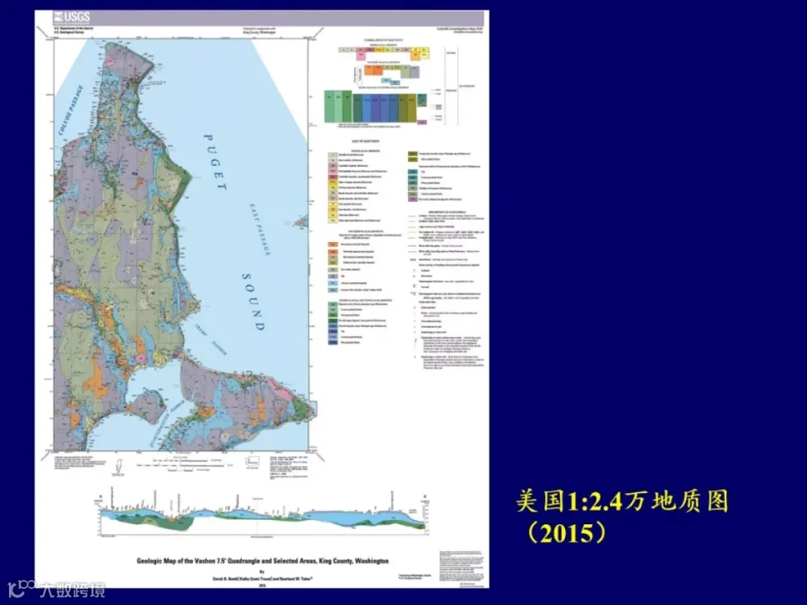Click the USGS logo in map header
Screen dimensions: 807x605
pyautogui.click(x=72, y=17)
